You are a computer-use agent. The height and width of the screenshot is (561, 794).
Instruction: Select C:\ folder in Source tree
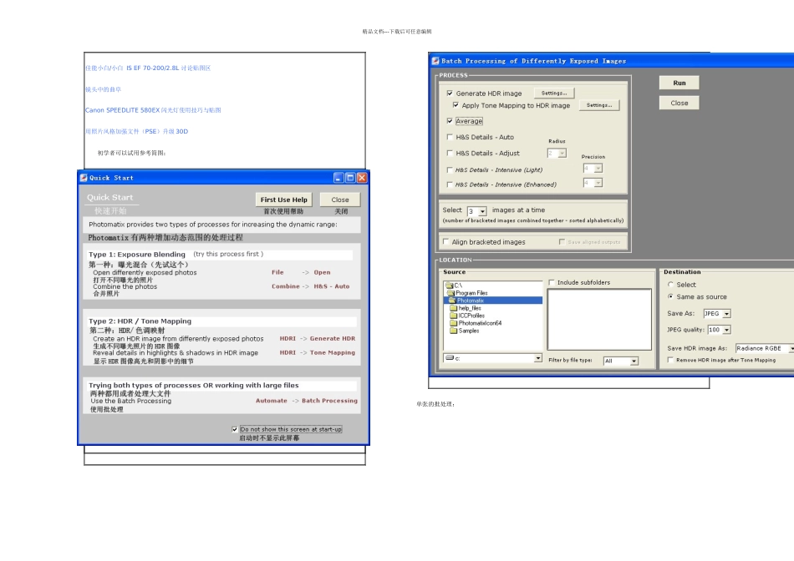(454, 286)
